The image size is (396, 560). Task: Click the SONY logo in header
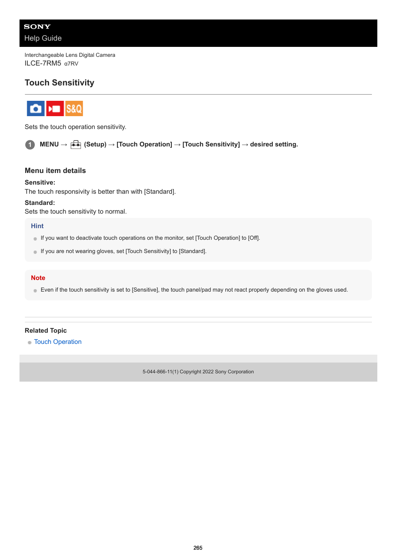coord(37,27)
